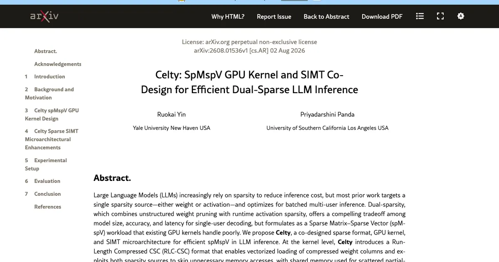Go Back to Abstract page
The image size is (499, 262).
coord(326,17)
